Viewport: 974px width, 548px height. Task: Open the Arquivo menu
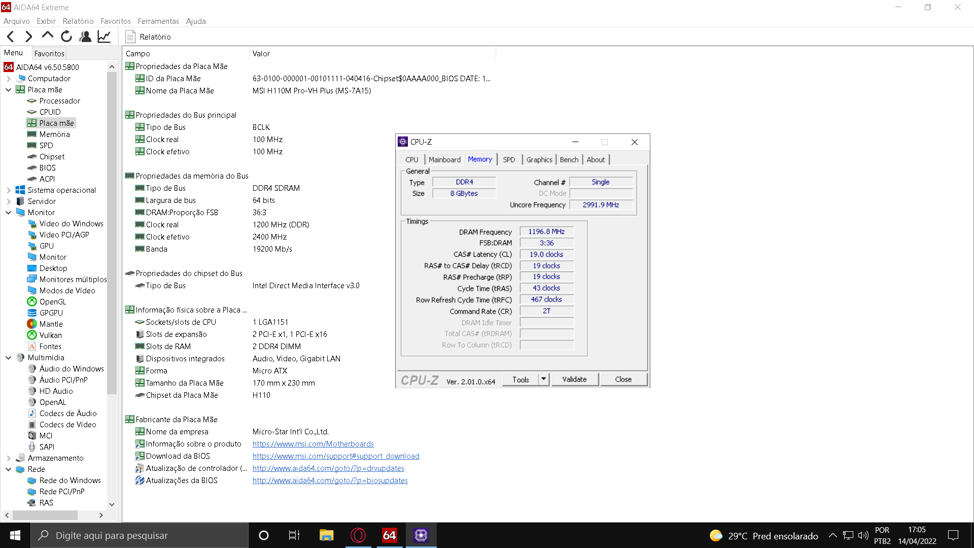tap(16, 21)
